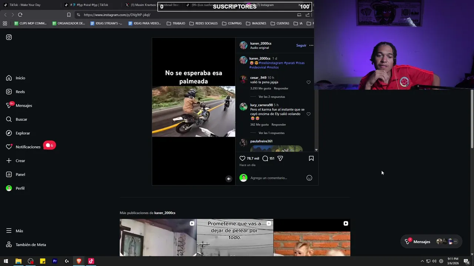474x266 pixels.
Task: Click the Instagram logo icon
Action: point(9,37)
